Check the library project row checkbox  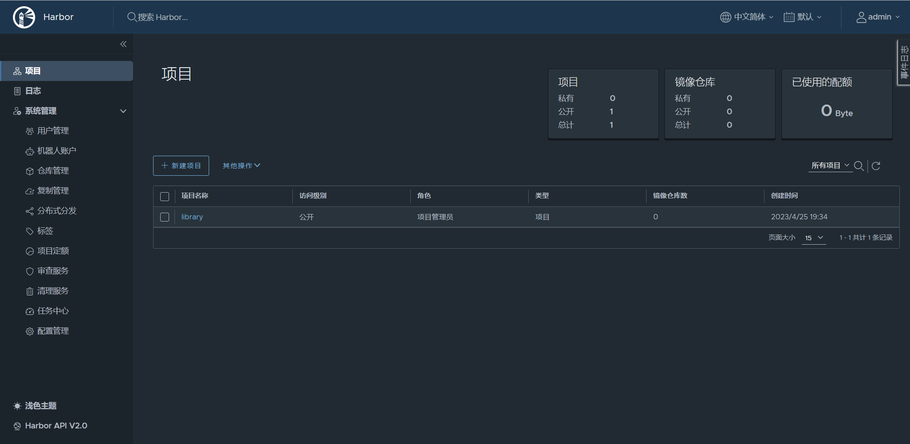(164, 217)
